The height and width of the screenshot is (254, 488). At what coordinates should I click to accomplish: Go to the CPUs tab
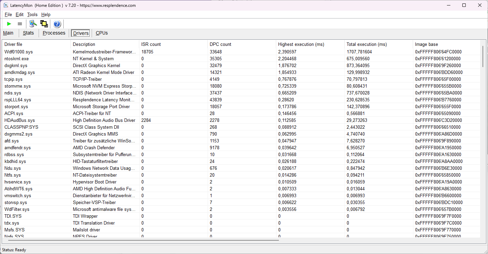(102, 33)
